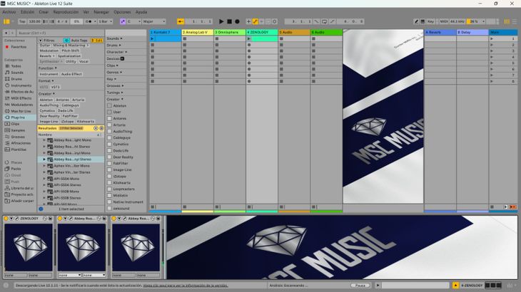Open the Opciones menu
Image resolution: width=521 pixels, height=292 pixels.
click(122, 12)
